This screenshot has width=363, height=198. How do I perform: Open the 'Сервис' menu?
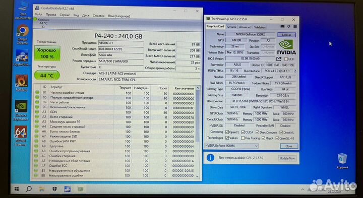(65, 15)
